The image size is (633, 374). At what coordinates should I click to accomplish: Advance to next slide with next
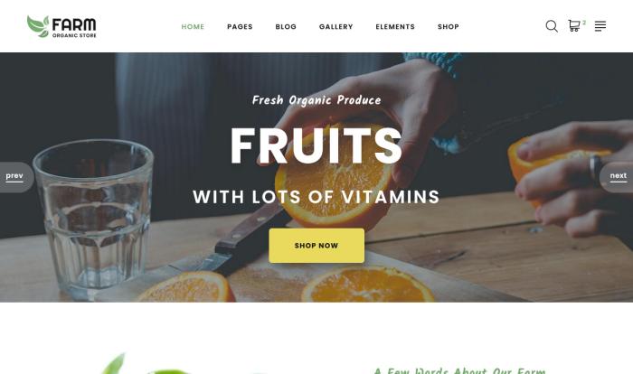coord(618,177)
